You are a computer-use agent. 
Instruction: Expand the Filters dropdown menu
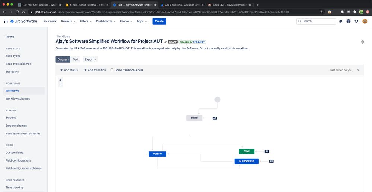(x=86, y=21)
